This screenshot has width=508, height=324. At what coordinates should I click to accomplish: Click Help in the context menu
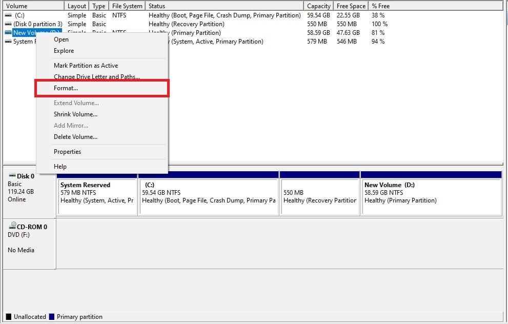60,167
